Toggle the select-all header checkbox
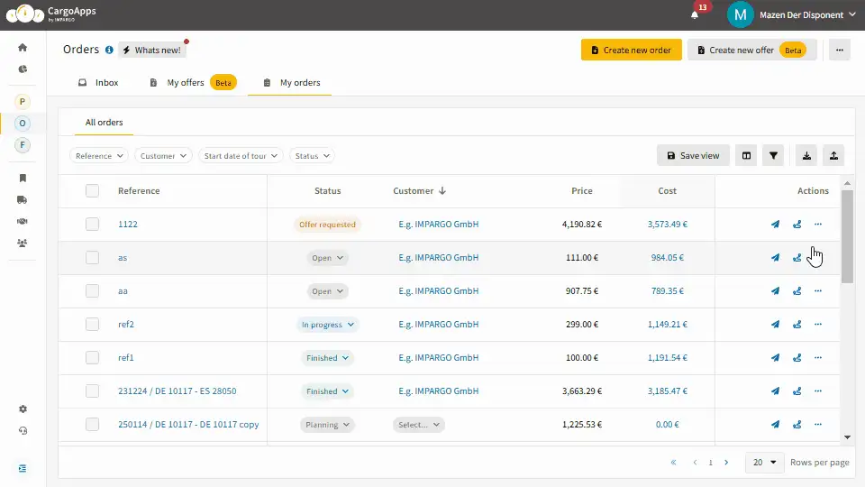Viewport: 865px width, 487px height. [92, 190]
